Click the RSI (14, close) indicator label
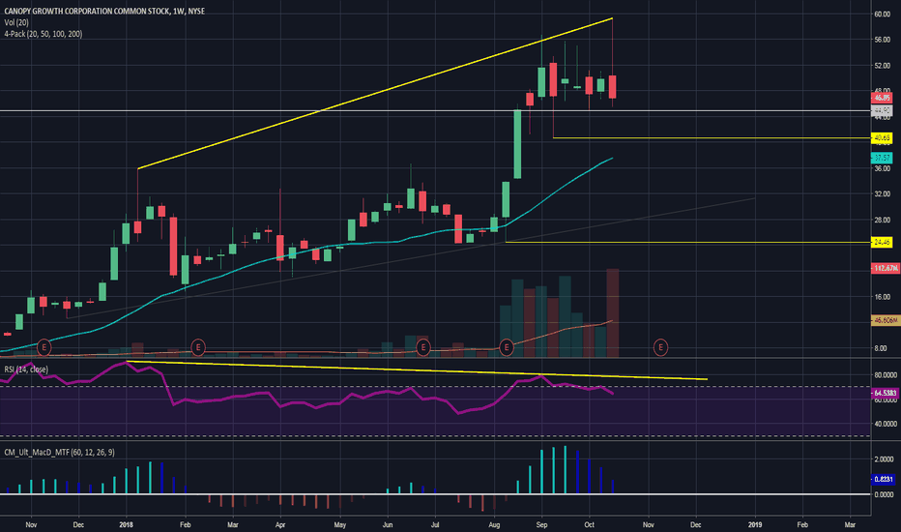This screenshot has height=532, width=901. (x=26, y=369)
